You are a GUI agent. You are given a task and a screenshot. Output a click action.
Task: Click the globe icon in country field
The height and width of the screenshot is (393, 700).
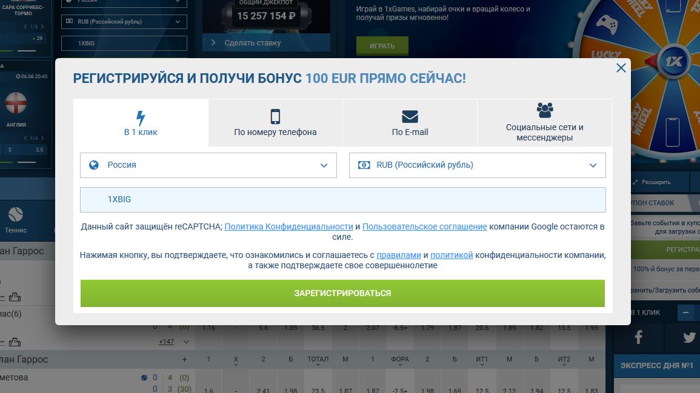[94, 165]
